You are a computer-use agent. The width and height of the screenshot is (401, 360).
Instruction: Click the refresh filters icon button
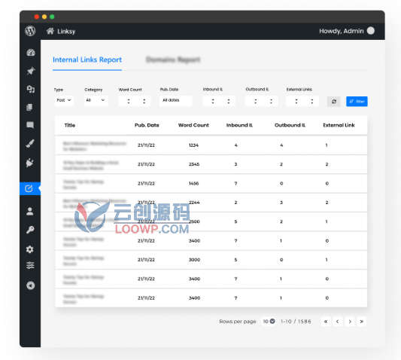[334, 102]
